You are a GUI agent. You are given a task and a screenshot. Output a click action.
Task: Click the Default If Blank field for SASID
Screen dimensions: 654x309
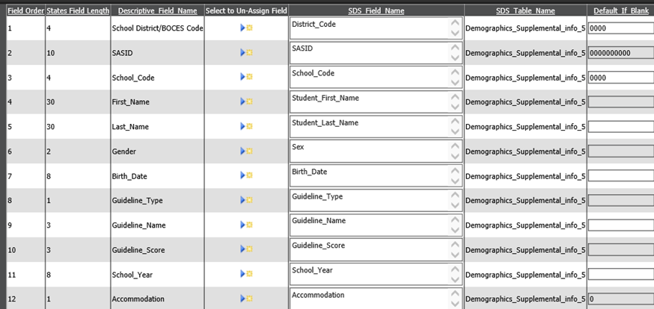620,53
